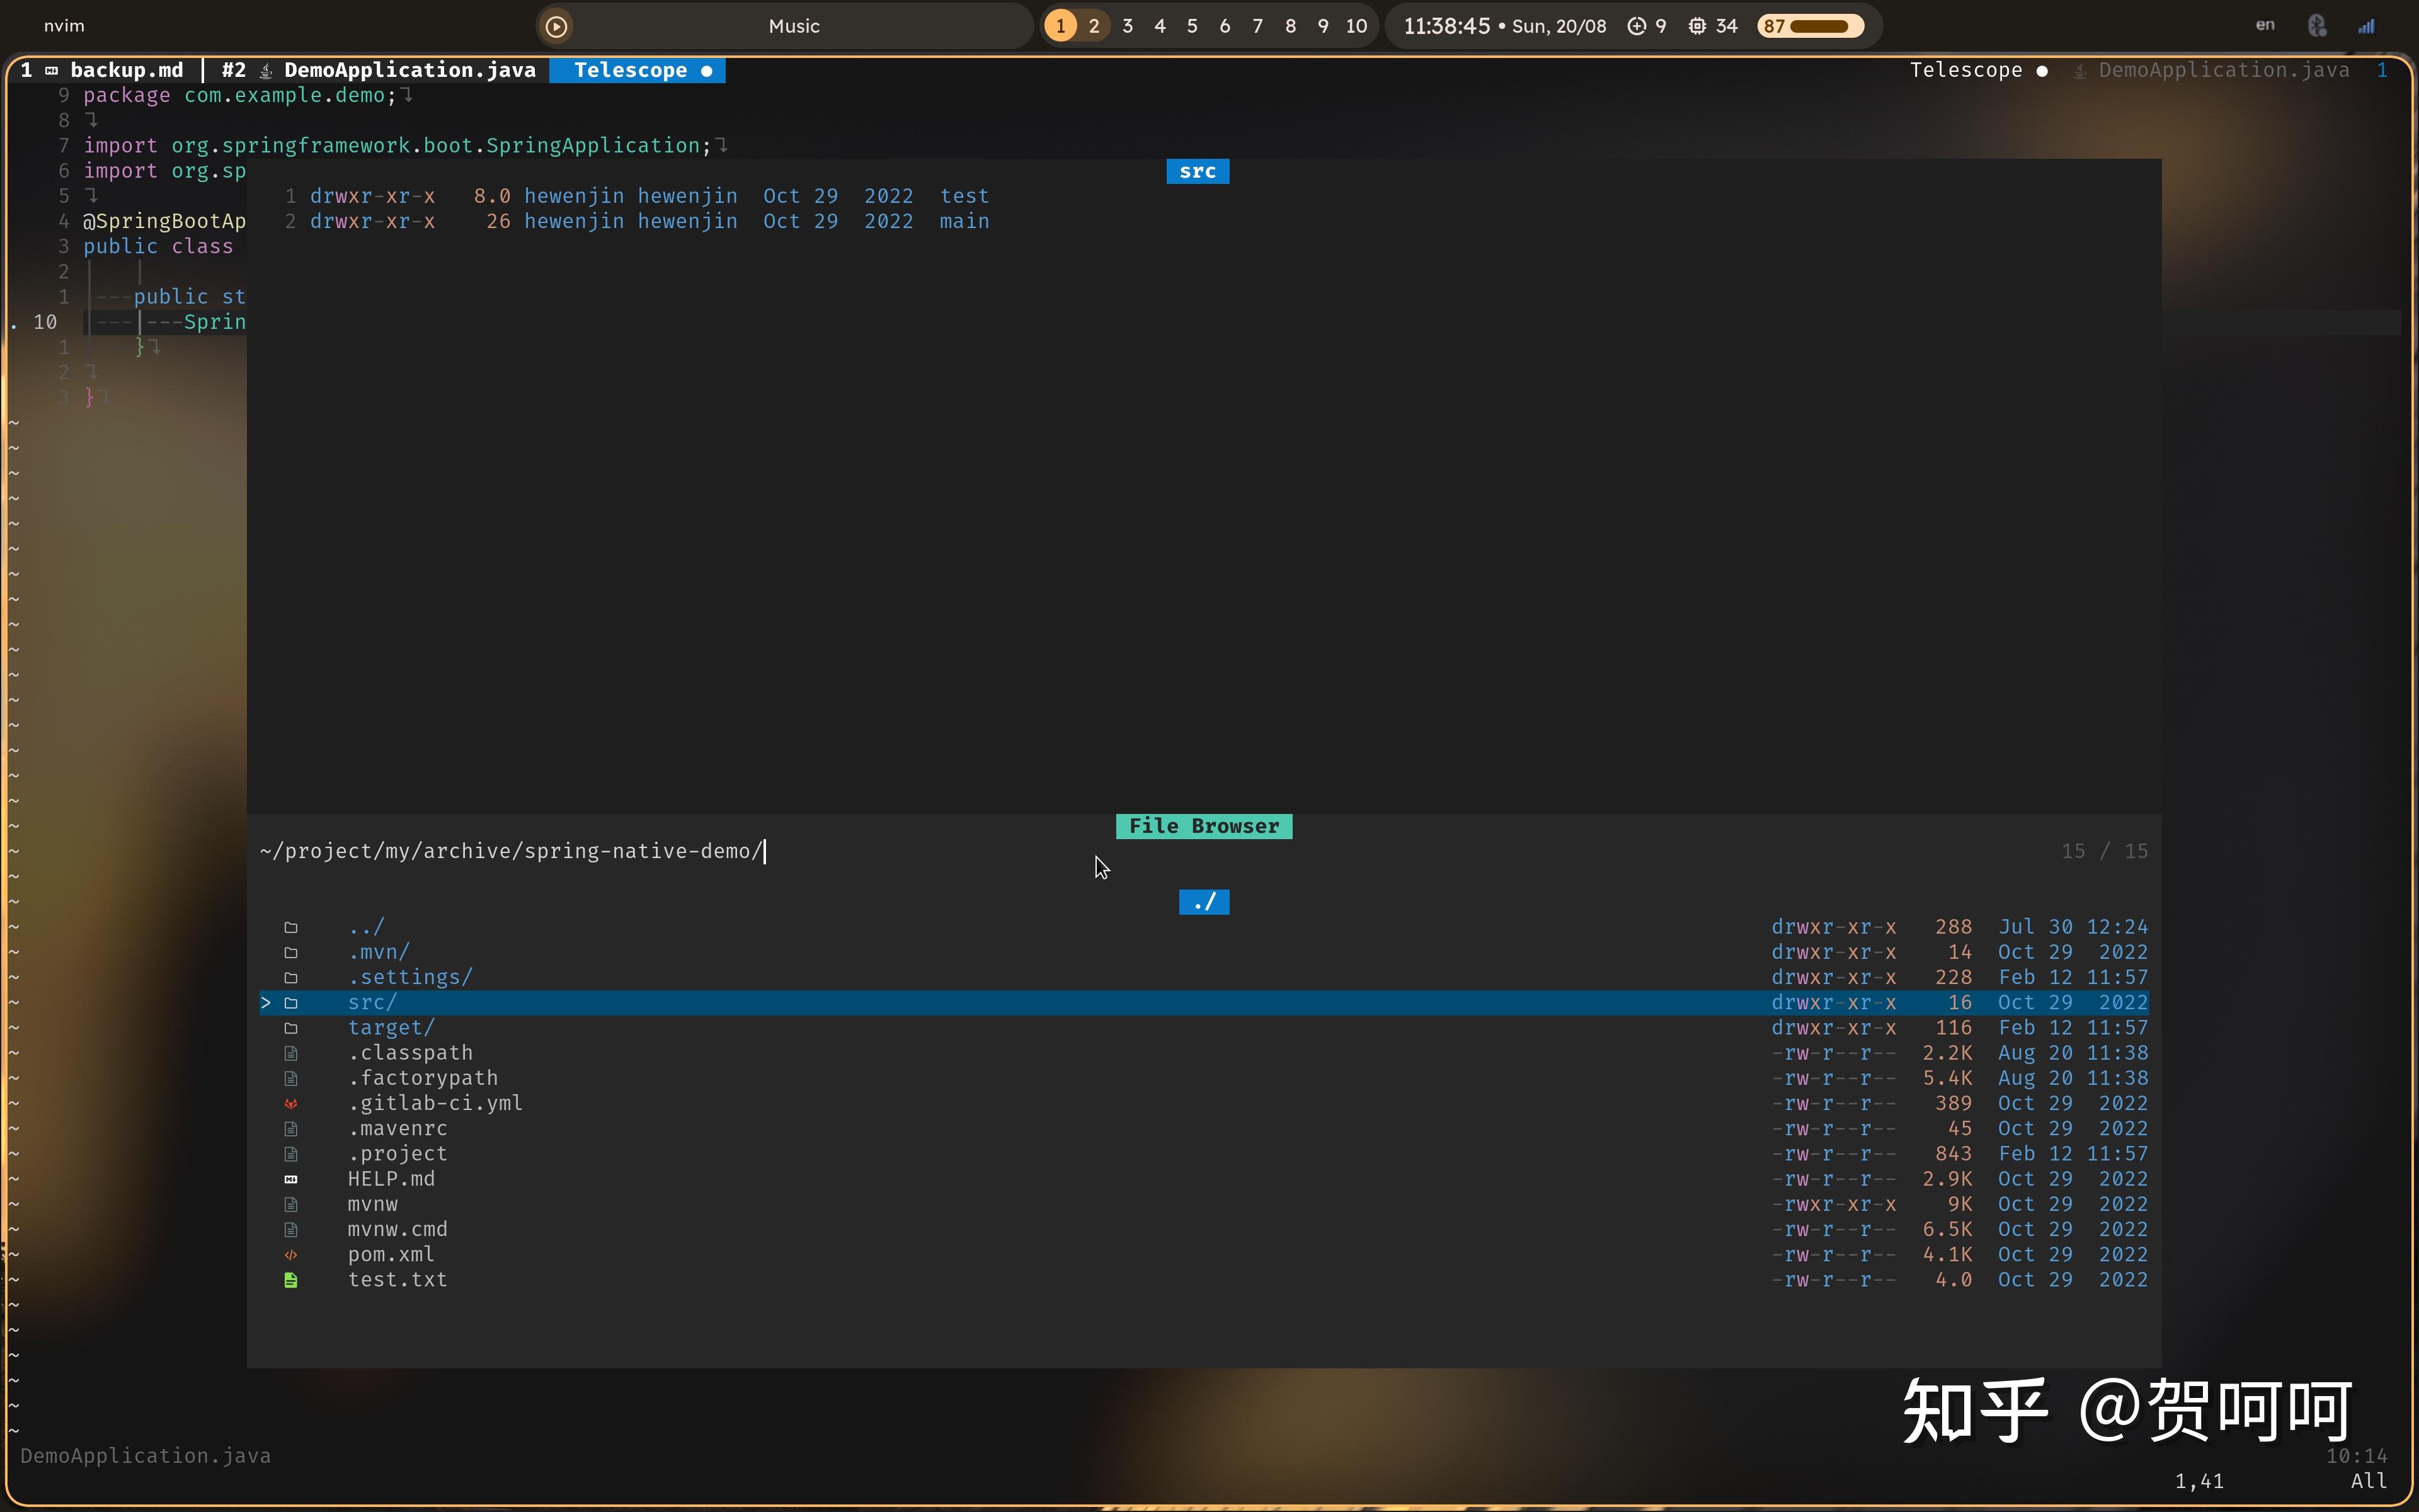Screen dimensions: 2419x1512
Task: Click the orange XML icon beside pom.xml
Action: (x=291, y=1254)
